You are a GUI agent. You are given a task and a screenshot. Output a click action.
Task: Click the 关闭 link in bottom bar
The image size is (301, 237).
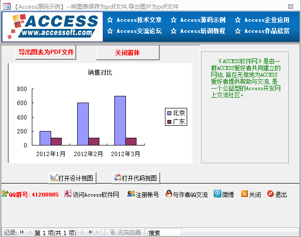pyautogui.click(x=255, y=195)
